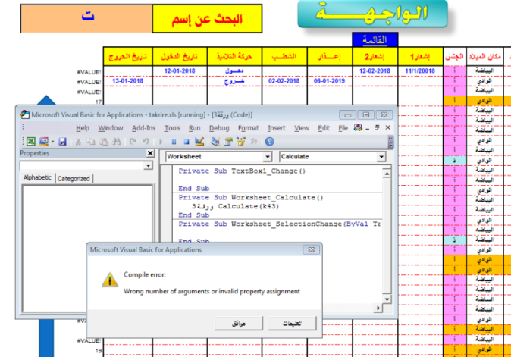The height and width of the screenshot is (357, 511).
Task: Open the Properties Window toolbar icon
Action: [228, 142]
